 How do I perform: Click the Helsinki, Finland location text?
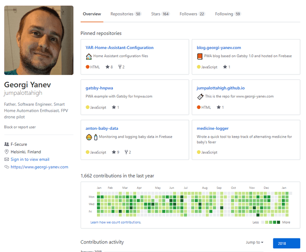26,152
